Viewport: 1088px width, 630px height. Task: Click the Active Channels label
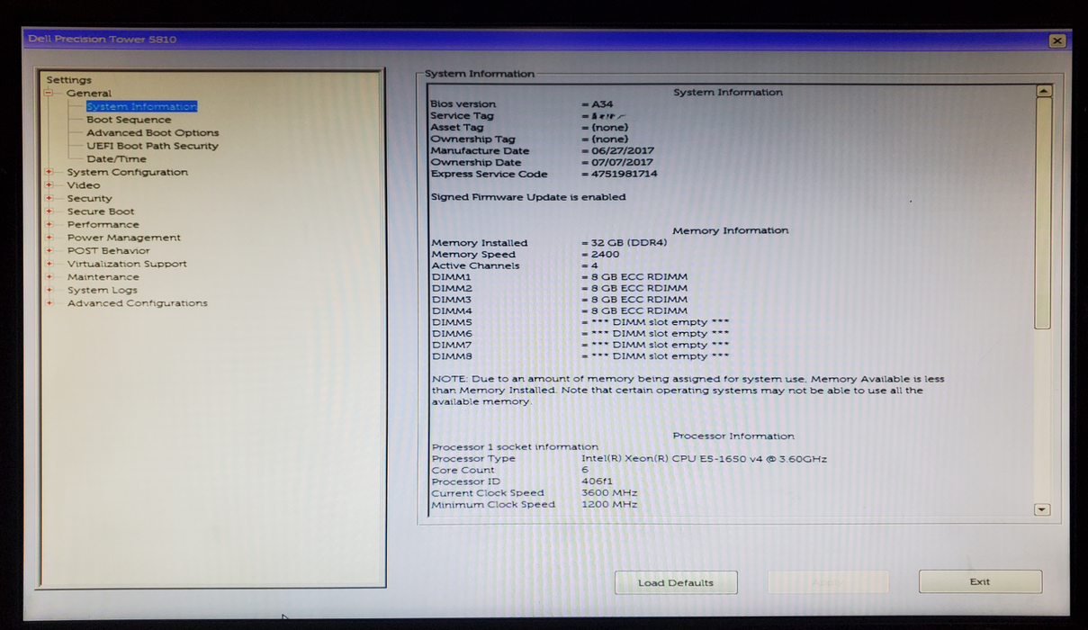click(x=475, y=266)
